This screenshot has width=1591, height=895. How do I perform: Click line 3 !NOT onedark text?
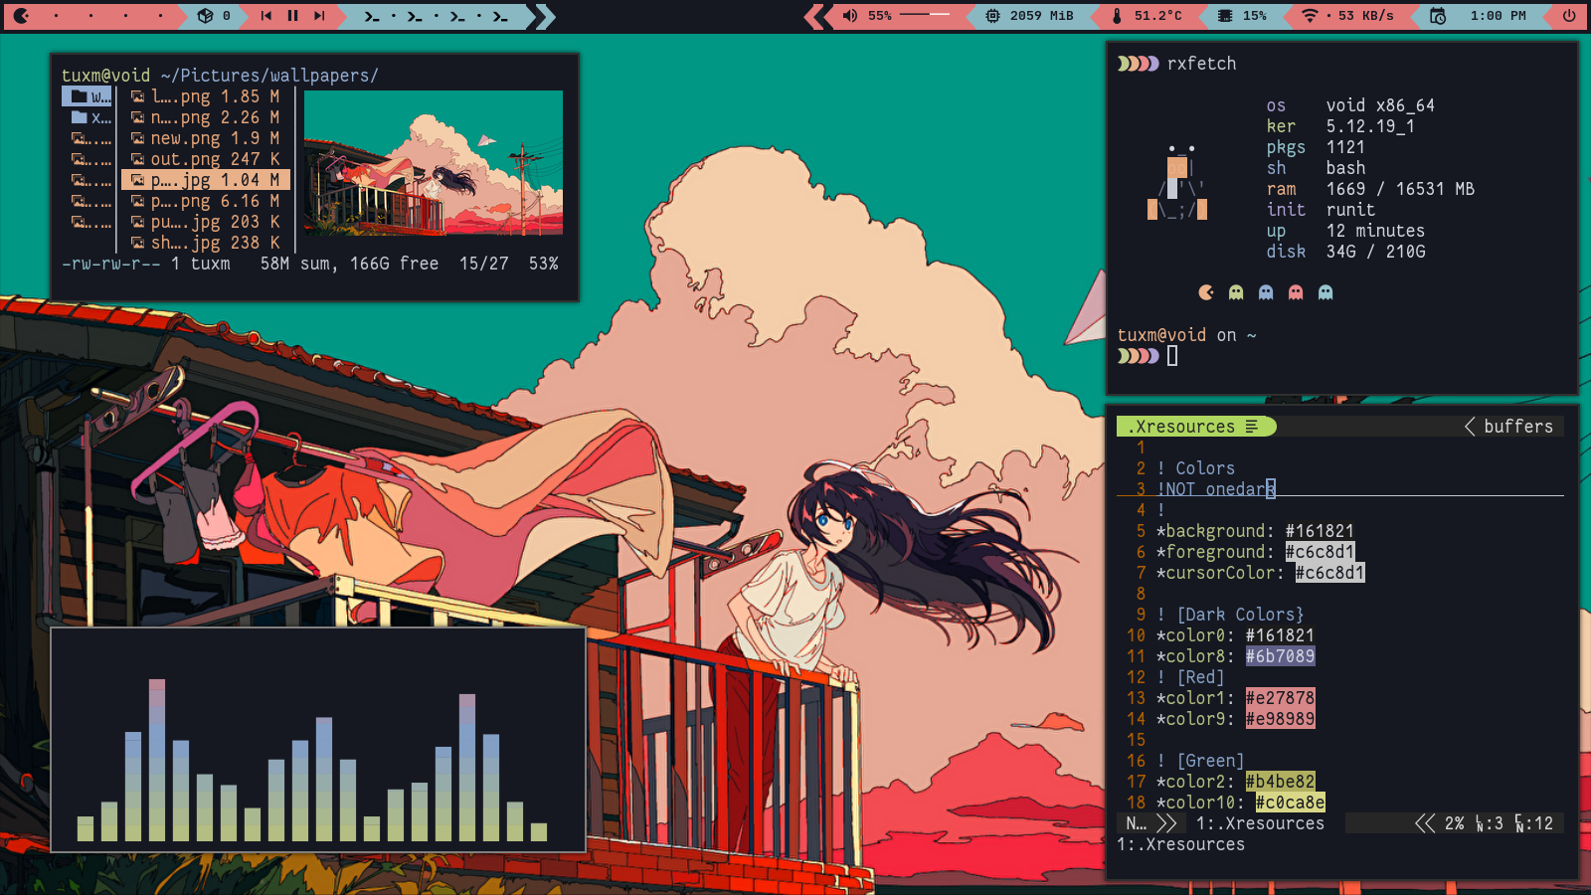pos(1216,489)
